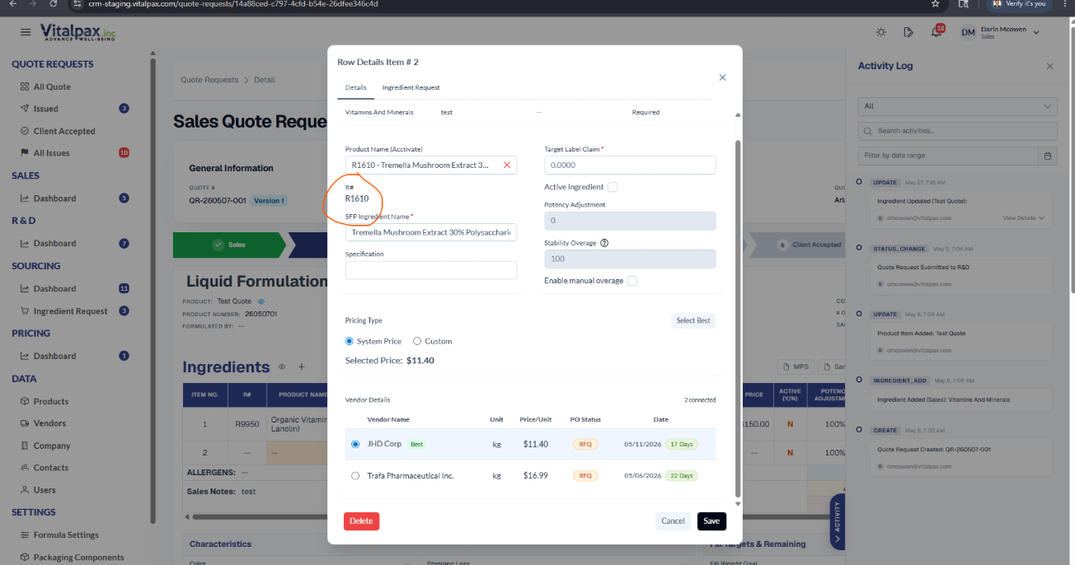Screen dimensions: 1075x565
Task: Select the System Price radio option
Action: [350, 341]
